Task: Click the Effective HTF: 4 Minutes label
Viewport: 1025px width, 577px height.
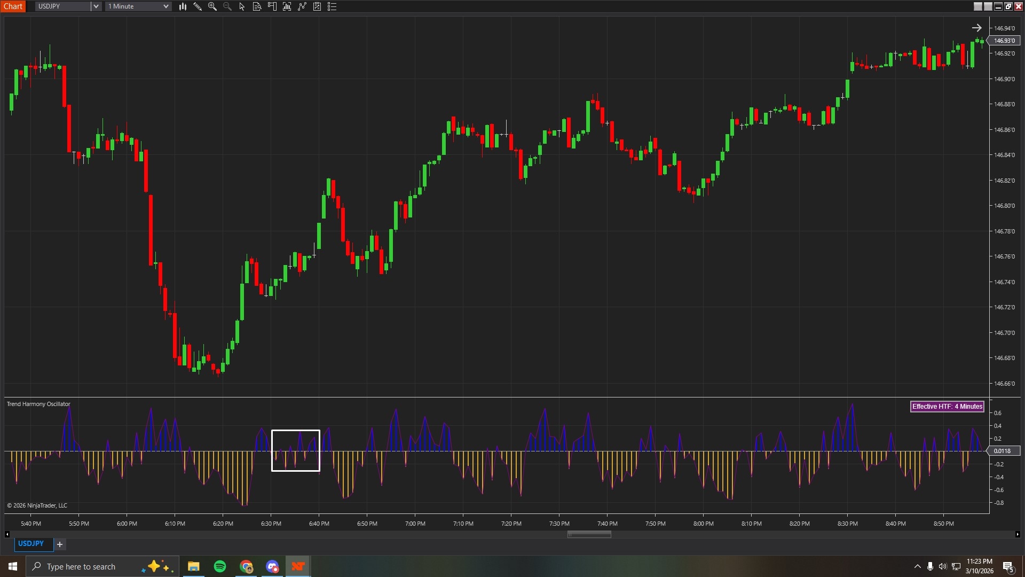Action: (947, 407)
